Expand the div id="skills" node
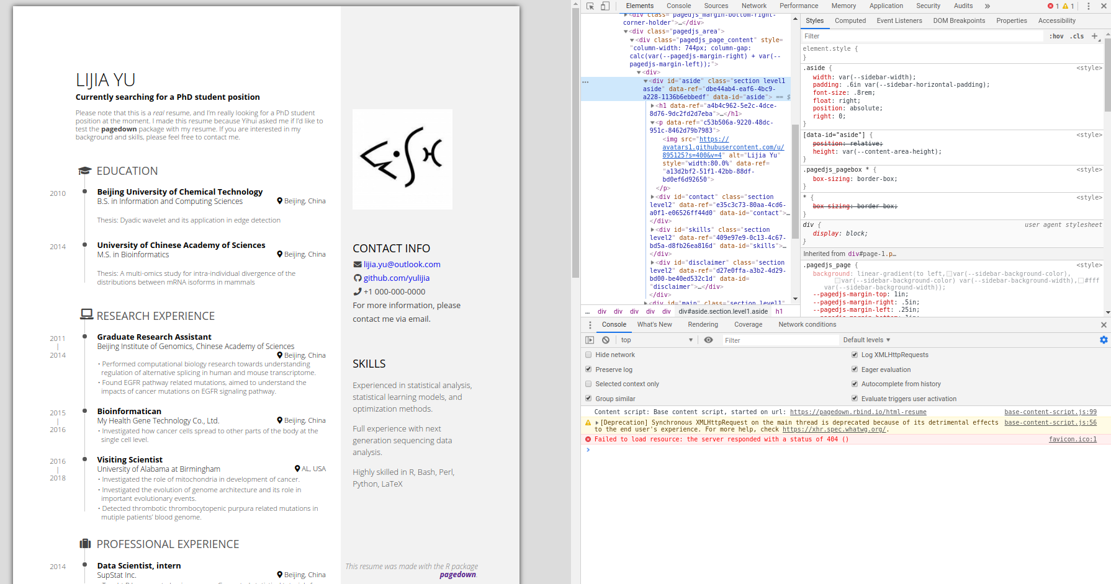Image resolution: width=1111 pixels, height=584 pixels. click(652, 230)
